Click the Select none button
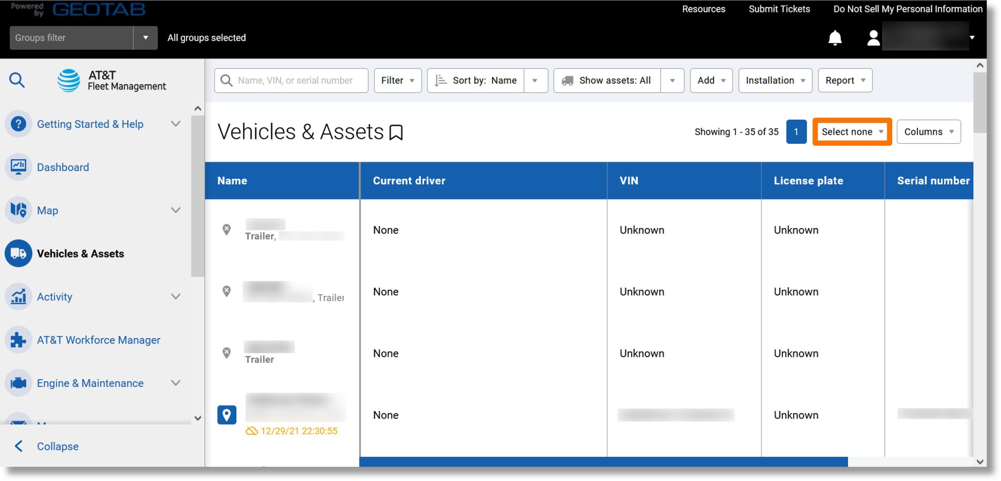Viewport: 1001px width, 481px height. click(852, 131)
